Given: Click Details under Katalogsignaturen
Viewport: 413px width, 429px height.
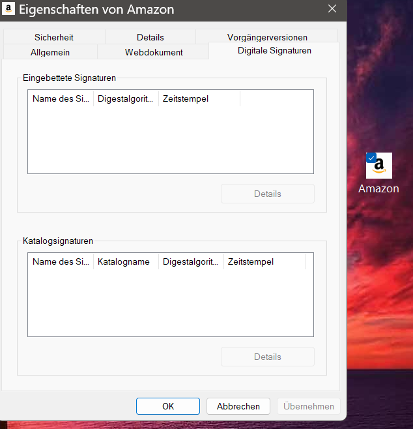Looking at the screenshot, I should pos(268,357).
